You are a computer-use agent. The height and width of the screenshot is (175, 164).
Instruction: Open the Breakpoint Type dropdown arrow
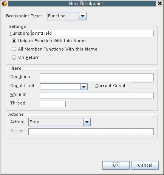(83, 16)
